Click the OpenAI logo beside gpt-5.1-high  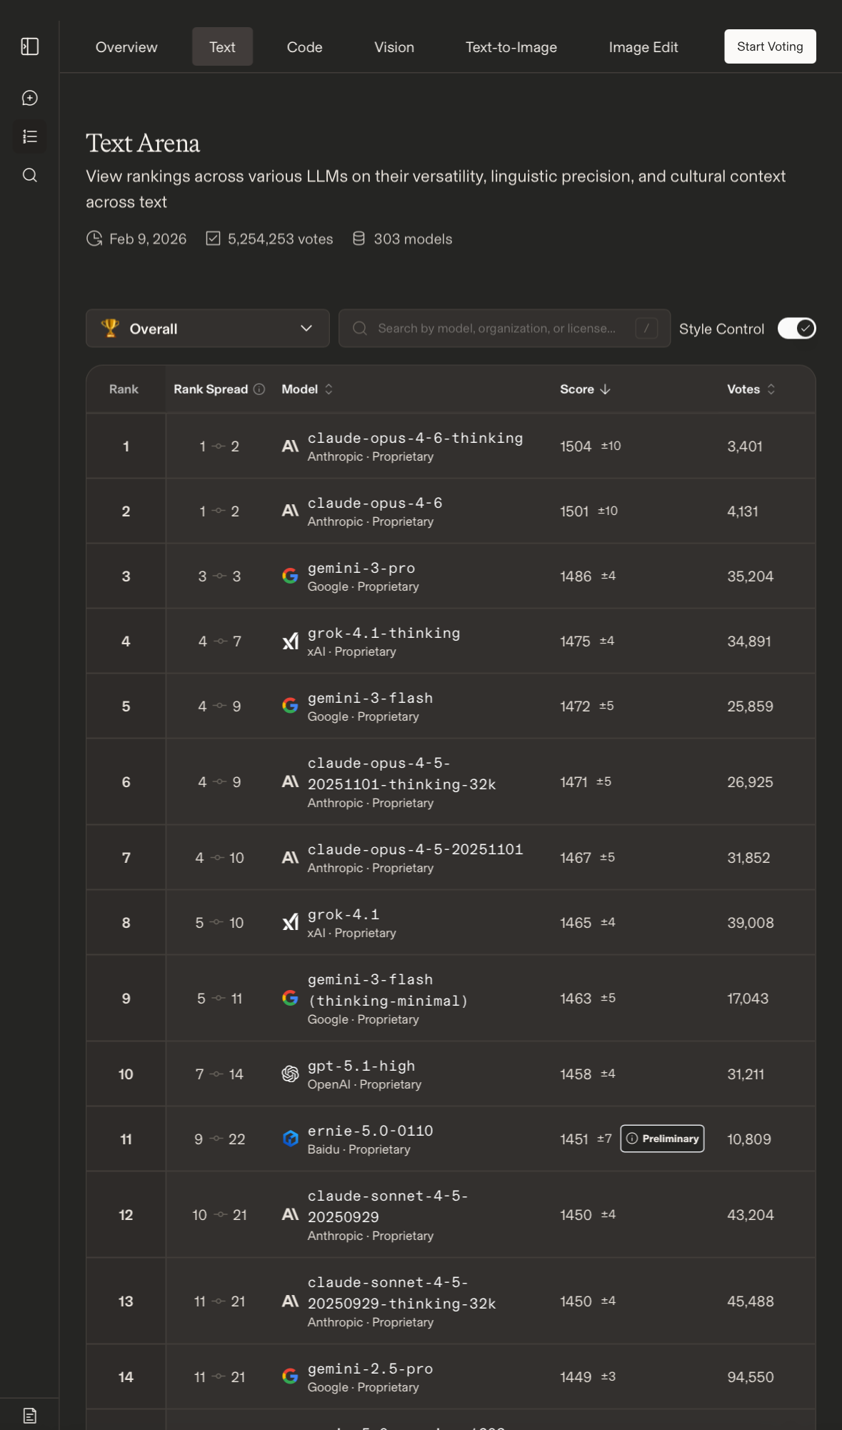(x=290, y=1074)
